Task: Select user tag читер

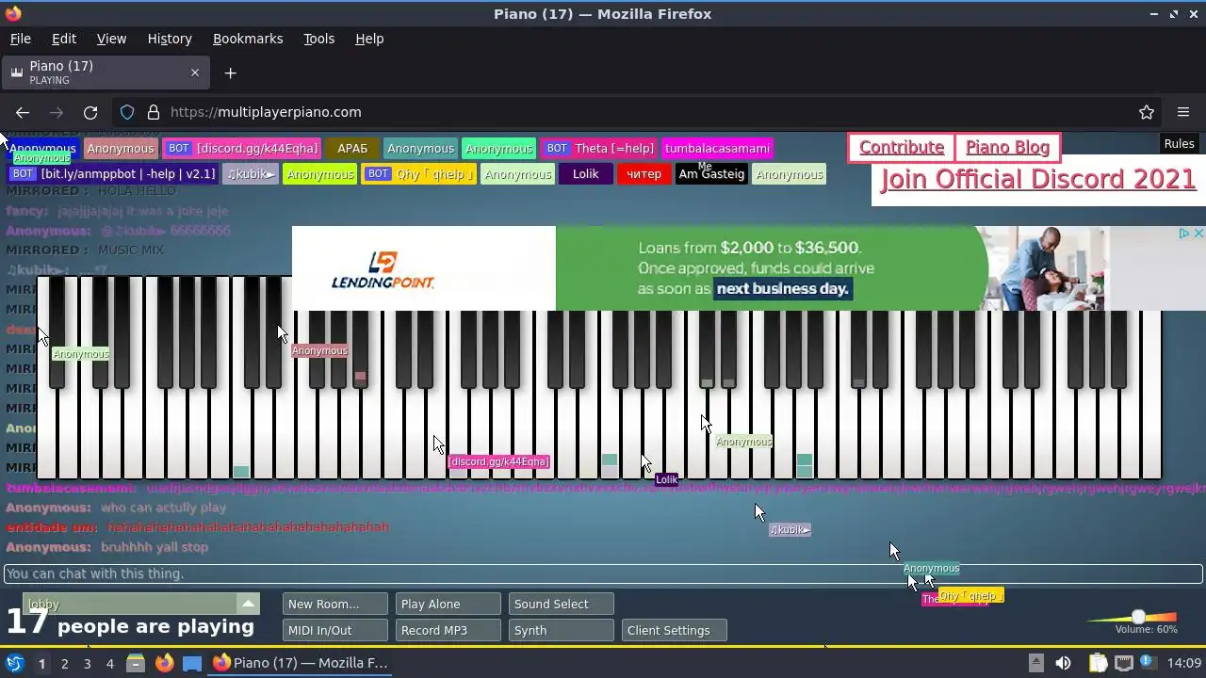Action: (x=644, y=174)
